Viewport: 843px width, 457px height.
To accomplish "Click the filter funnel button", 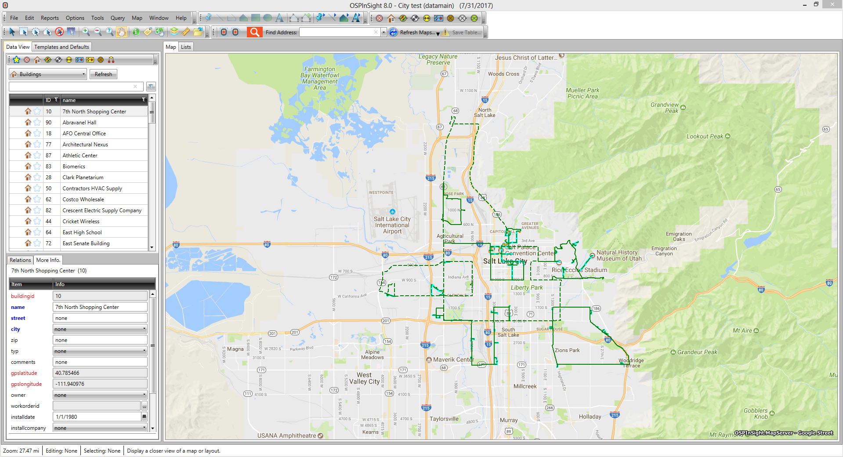I will [151, 87].
